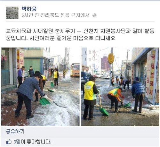Click the 5시간 전 timestamp
Screen dimensions: 160x147
pos(28,15)
